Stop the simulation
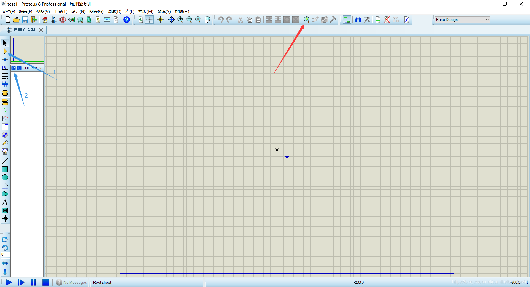The image size is (530, 287). [x=45, y=282]
